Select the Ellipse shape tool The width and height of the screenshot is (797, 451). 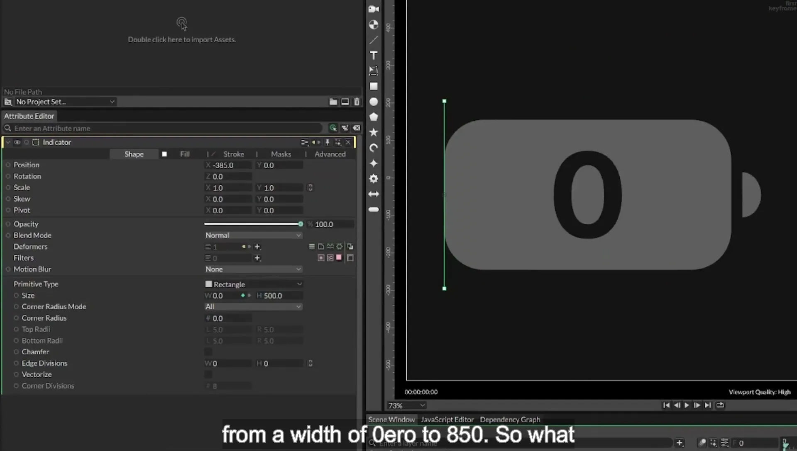[374, 102]
